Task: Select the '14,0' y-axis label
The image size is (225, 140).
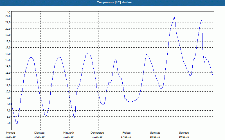Action: [8, 66]
